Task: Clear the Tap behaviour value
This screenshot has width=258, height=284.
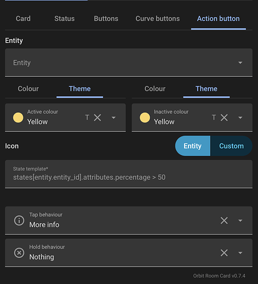Action: point(224,220)
